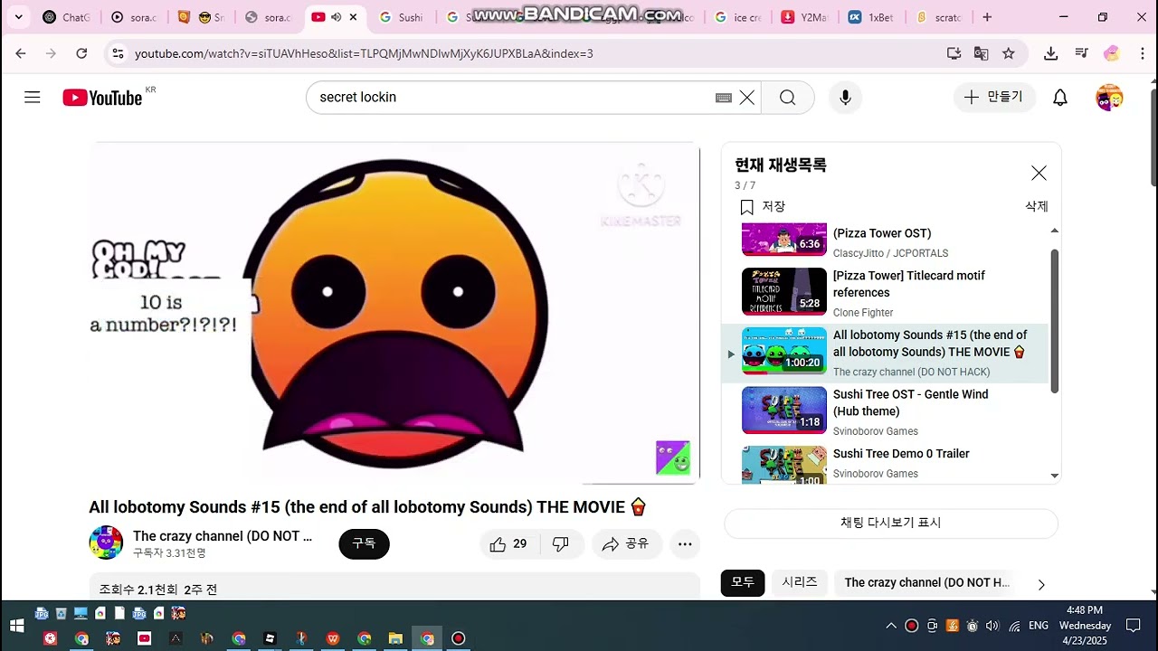
Task: Like the video with thumbs up
Action: (x=508, y=543)
